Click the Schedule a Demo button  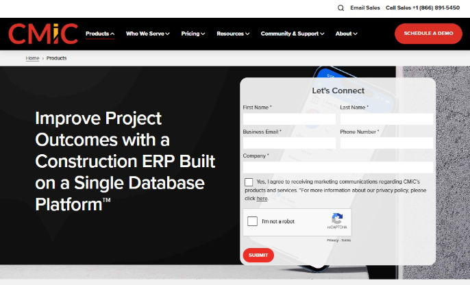428,34
